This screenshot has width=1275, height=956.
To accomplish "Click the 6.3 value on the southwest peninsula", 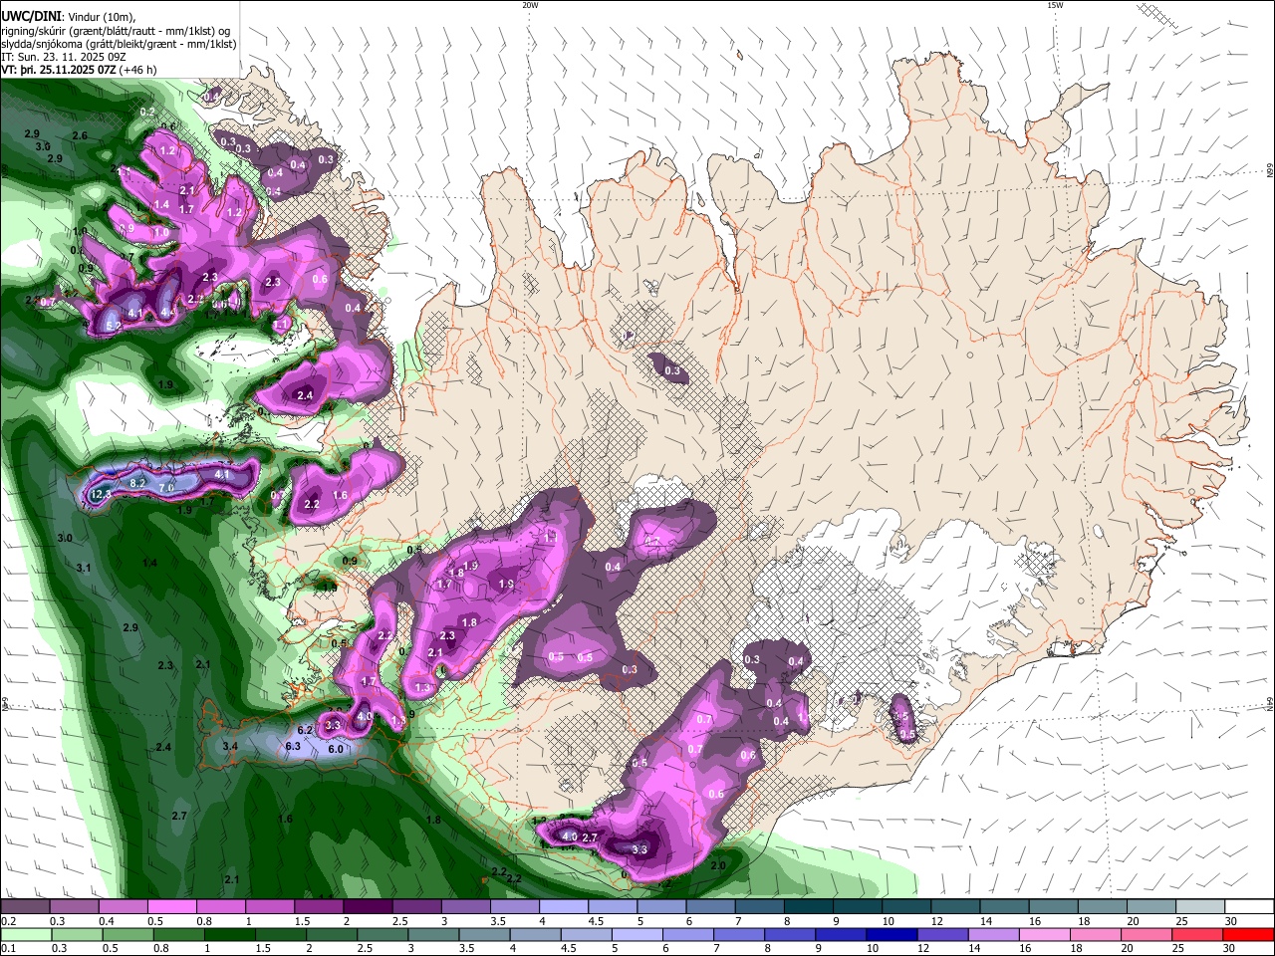I will [x=293, y=746].
